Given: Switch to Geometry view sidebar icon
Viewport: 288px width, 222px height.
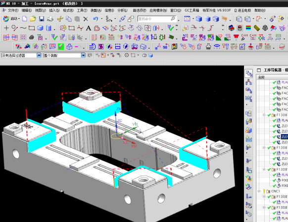Looking at the screenshot, I should point(249,90).
